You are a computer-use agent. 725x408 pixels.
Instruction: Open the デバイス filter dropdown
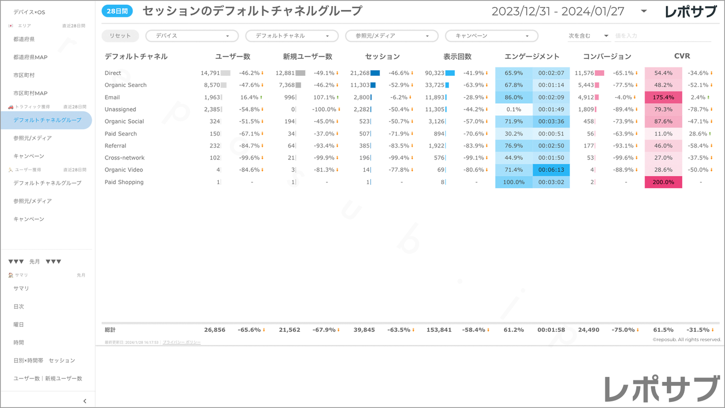click(x=192, y=36)
